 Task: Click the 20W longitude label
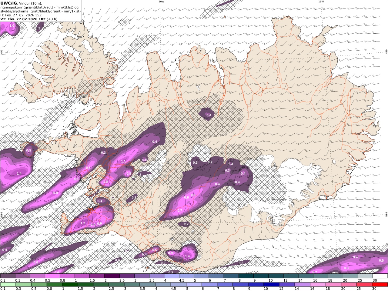click(x=161, y=2)
